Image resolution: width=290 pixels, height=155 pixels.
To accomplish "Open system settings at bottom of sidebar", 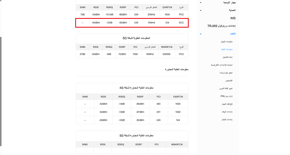I will coord(227,120).
